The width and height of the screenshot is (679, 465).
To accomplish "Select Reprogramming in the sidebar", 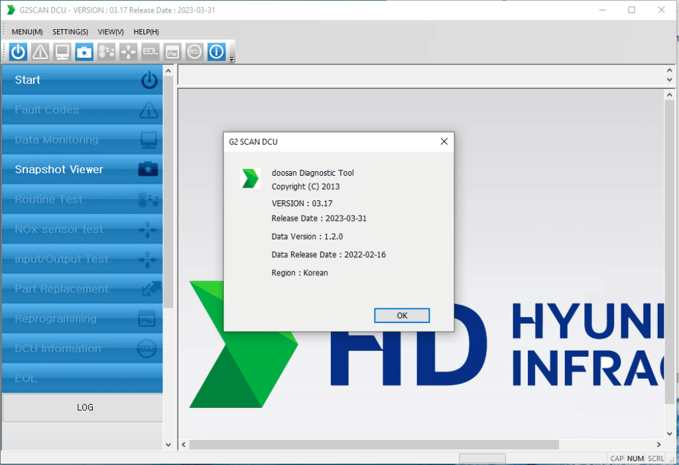I will [x=82, y=319].
